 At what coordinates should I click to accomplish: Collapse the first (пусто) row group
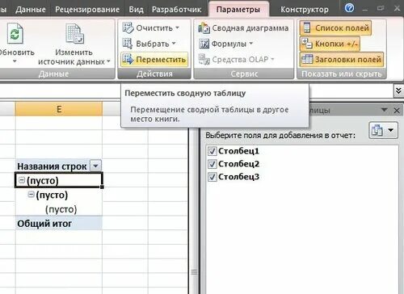click(x=22, y=180)
